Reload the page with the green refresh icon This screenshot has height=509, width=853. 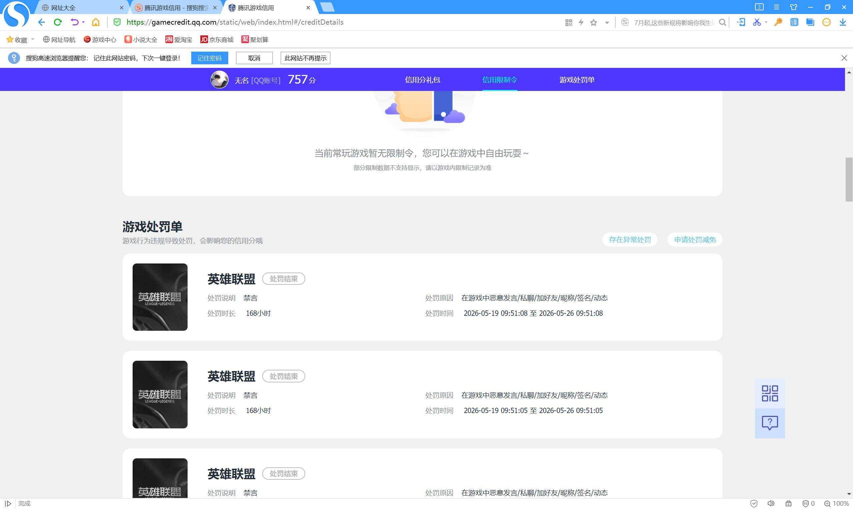[x=58, y=22]
